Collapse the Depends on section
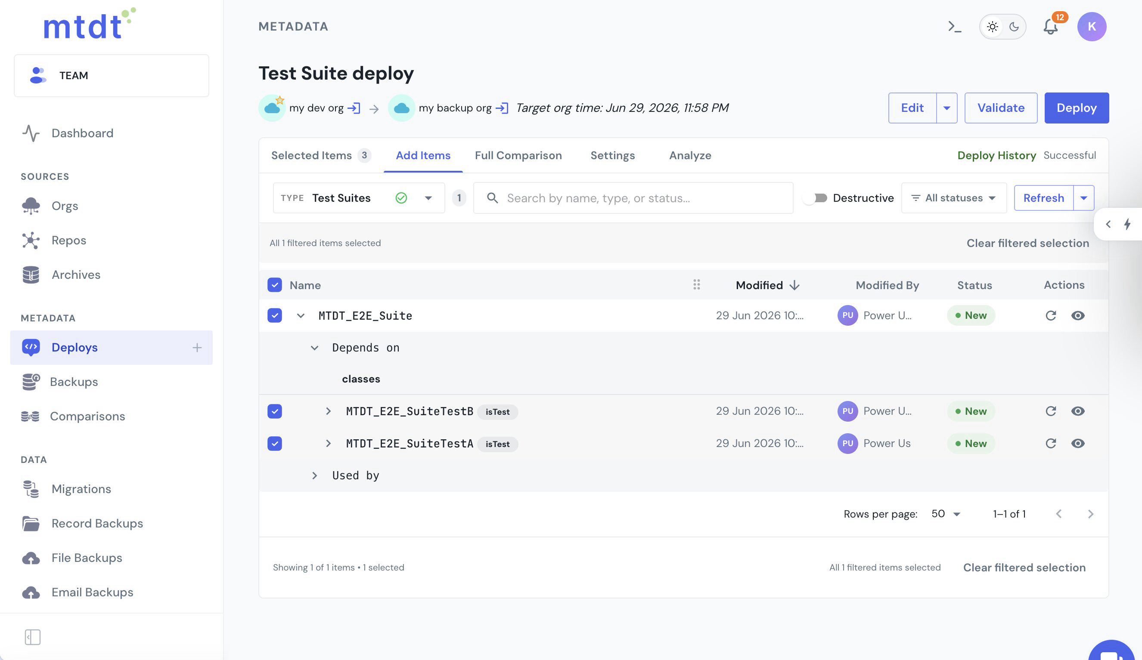Screen dimensions: 1142x660 click(x=314, y=348)
